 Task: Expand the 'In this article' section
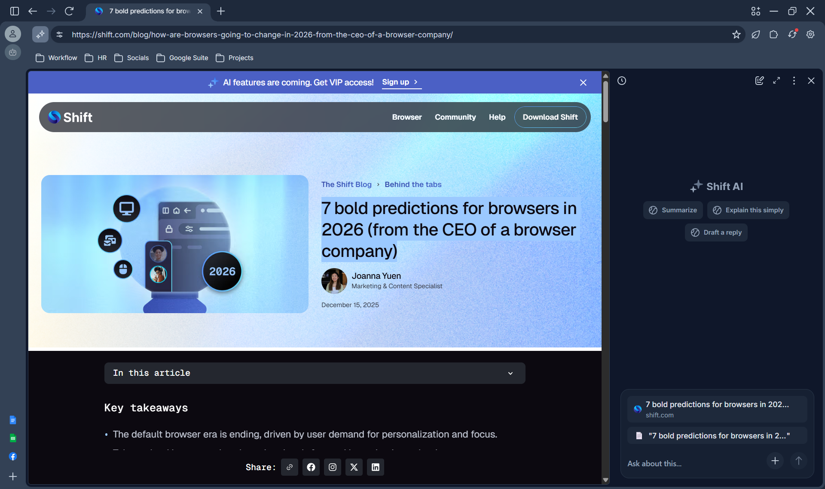tap(315, 373)
